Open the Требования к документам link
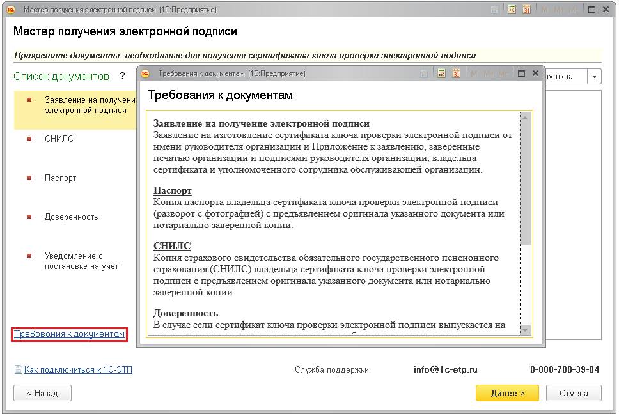This screenshot has width=619, height=416. pos(70,334)
